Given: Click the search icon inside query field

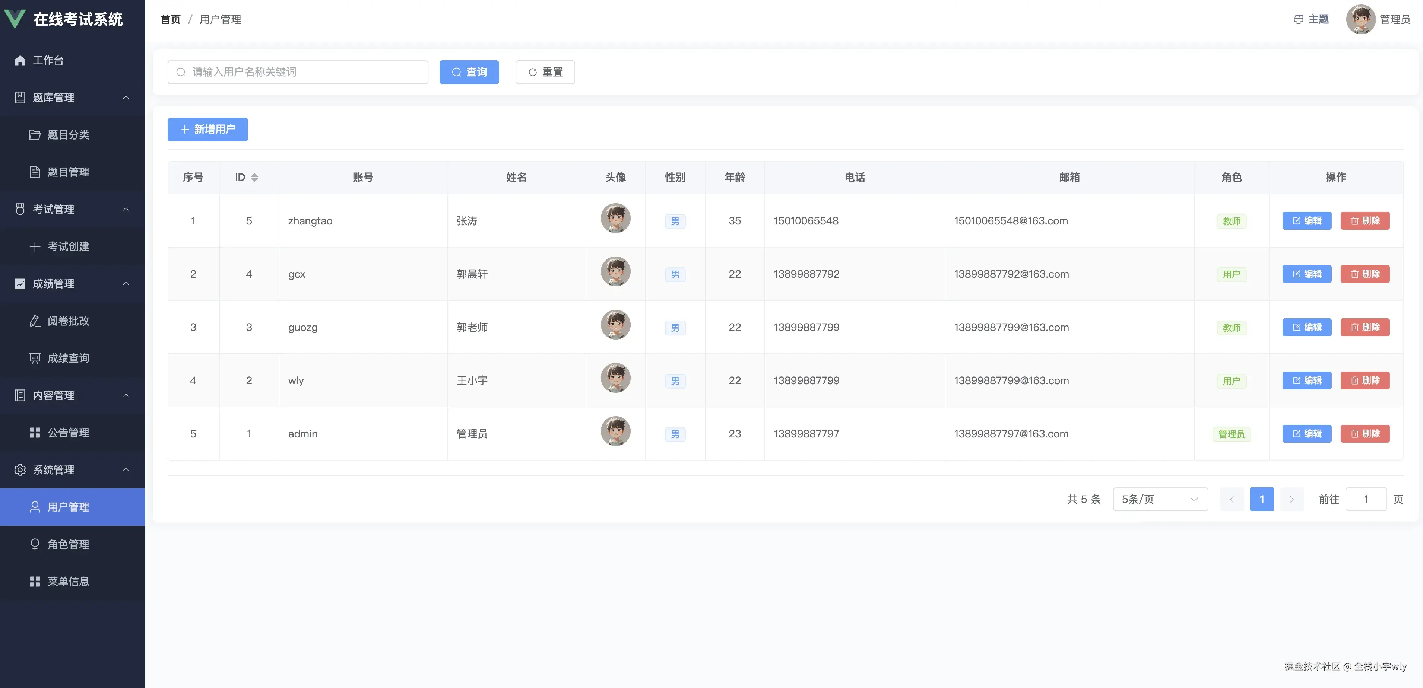Looking at the screenshot, I should 181,72.
